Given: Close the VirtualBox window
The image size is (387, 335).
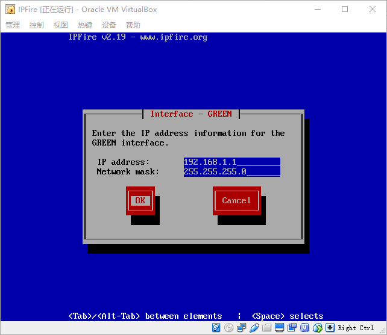Looking at the screenshot, I should tap(373, 10).
